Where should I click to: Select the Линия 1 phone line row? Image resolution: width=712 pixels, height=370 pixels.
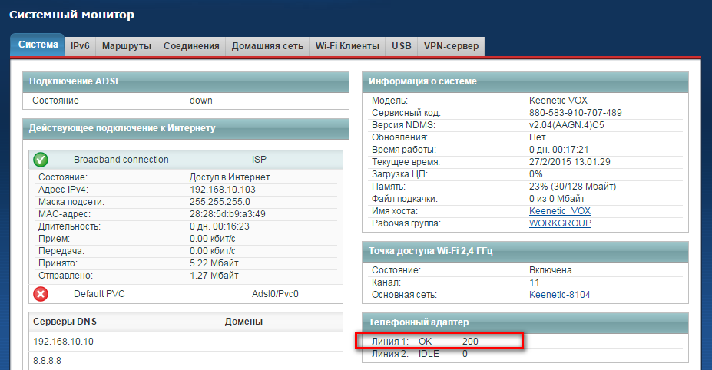pos(439,340)
